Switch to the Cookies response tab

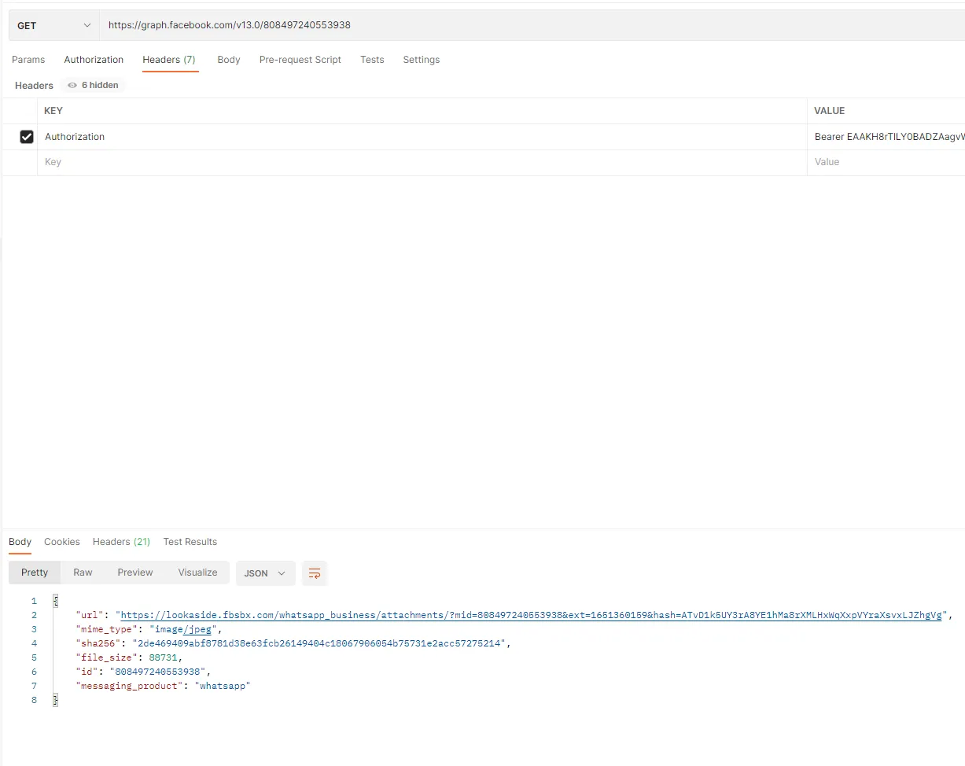coord(61,541)
